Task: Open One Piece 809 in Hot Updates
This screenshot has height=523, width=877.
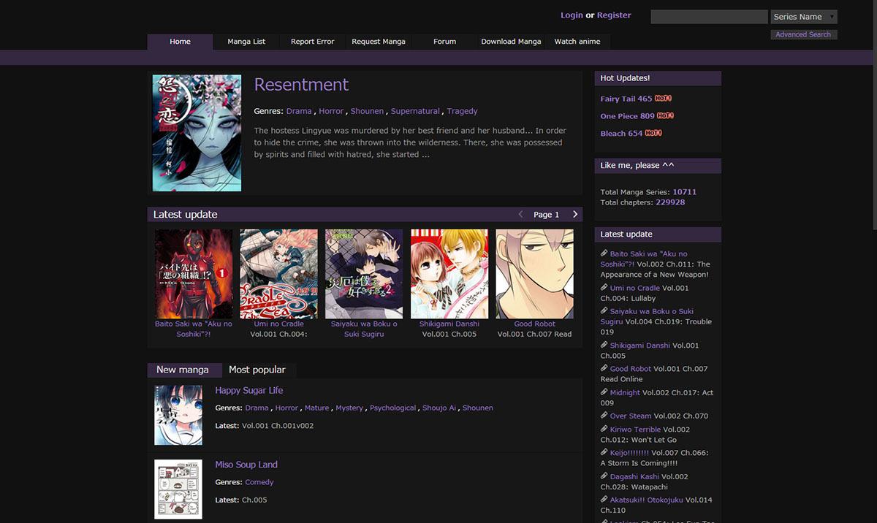Action: coord(628,116)
